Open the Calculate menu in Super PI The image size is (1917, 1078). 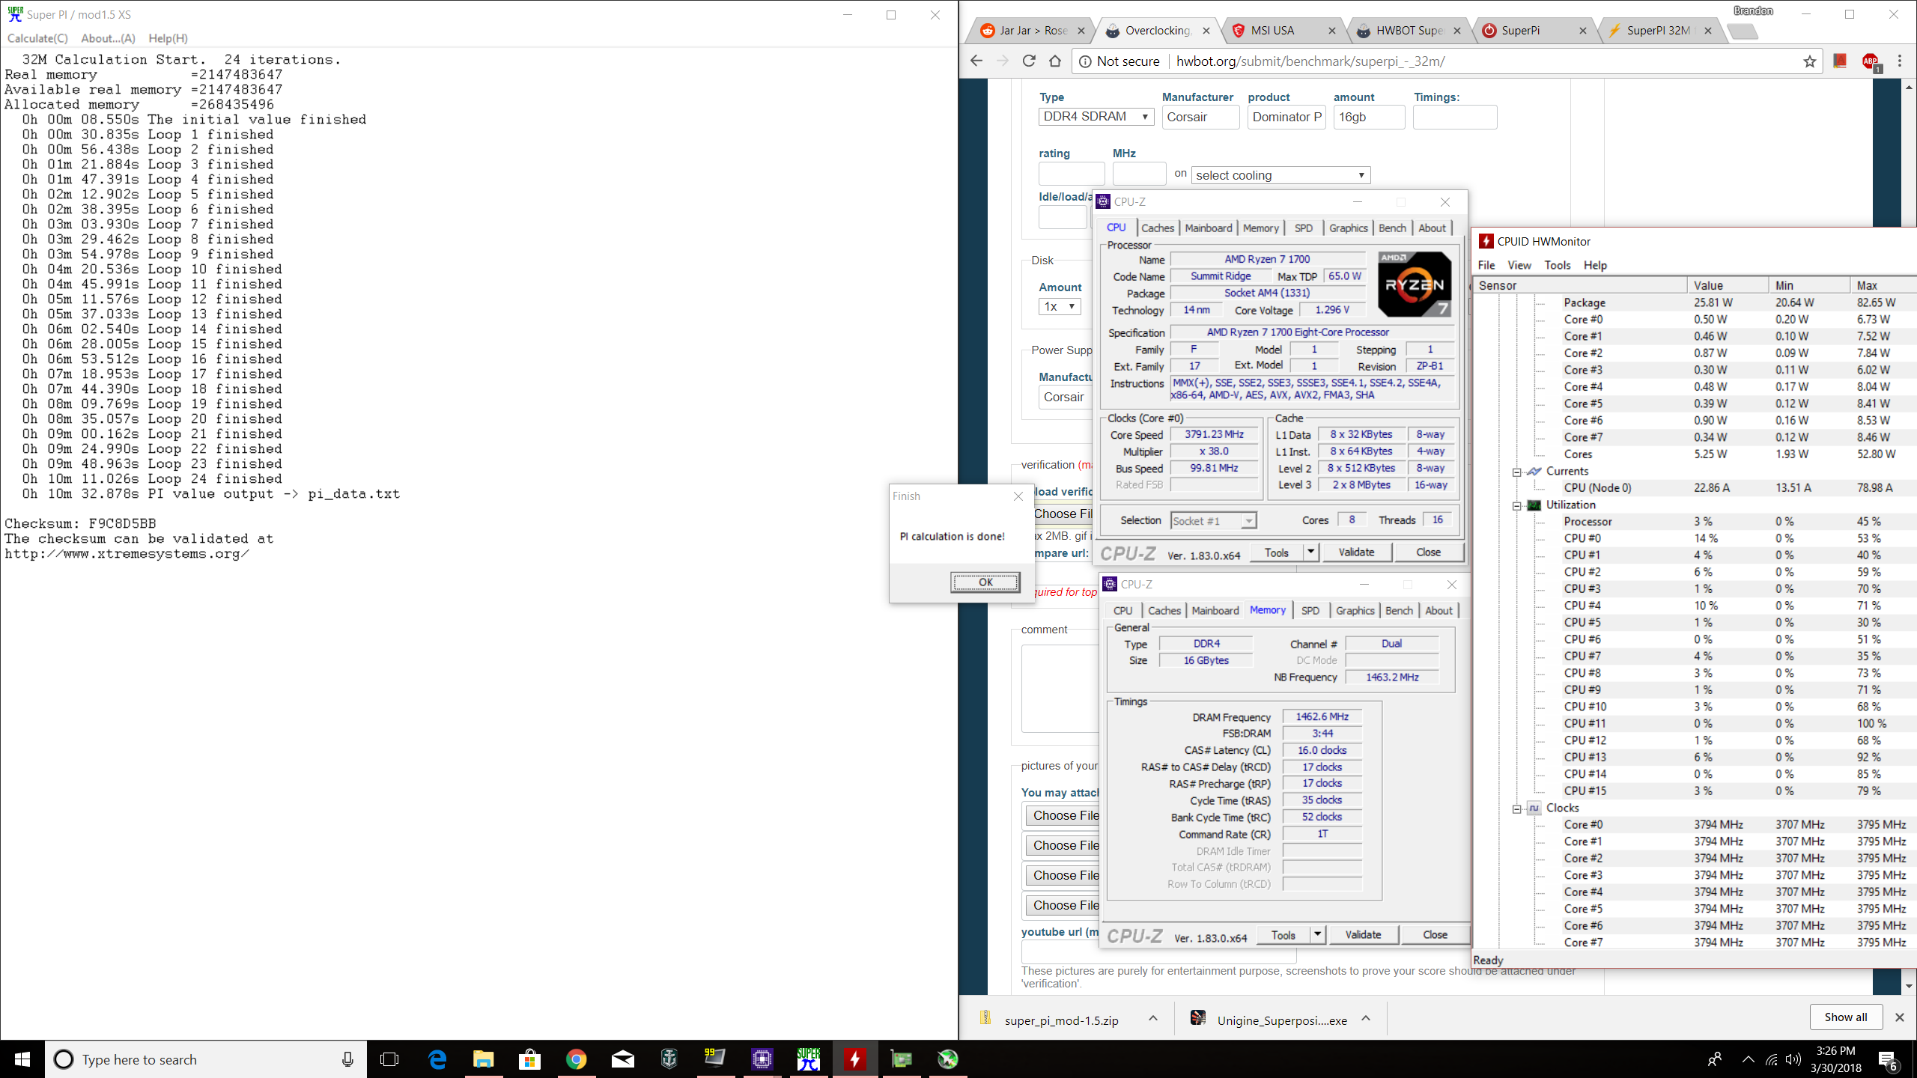[x=37, y=38]
